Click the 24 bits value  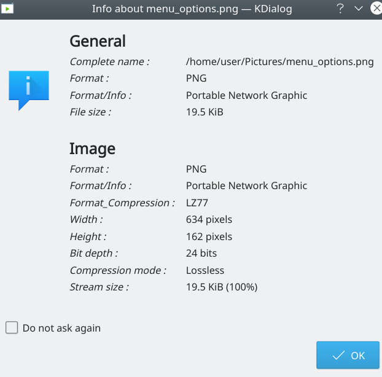click(x=201, y=254)
